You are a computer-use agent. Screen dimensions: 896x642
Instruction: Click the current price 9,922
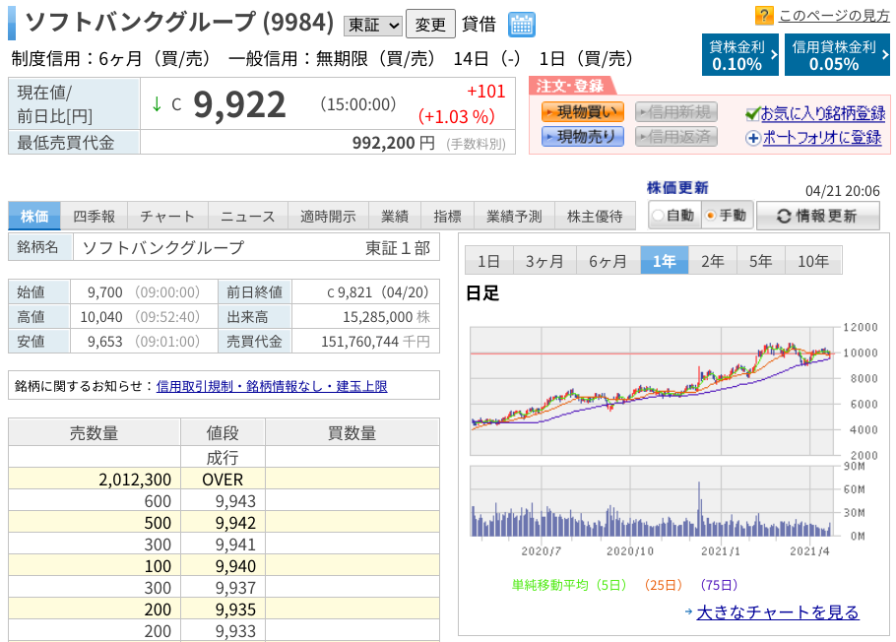tap(239, 105)
